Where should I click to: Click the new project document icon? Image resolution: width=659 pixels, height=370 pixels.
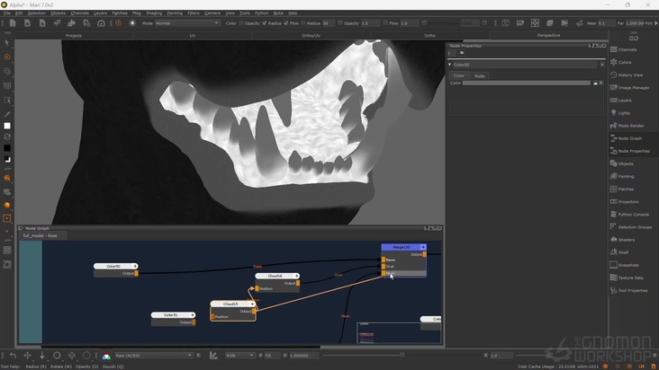[x=13, y=23]
